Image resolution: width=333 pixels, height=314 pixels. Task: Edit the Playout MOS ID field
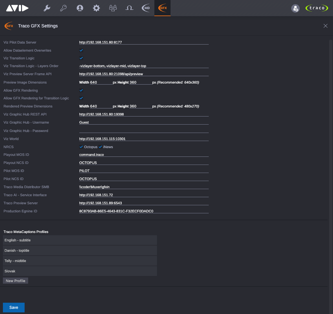pyautogui.click(x=144, y=155)
